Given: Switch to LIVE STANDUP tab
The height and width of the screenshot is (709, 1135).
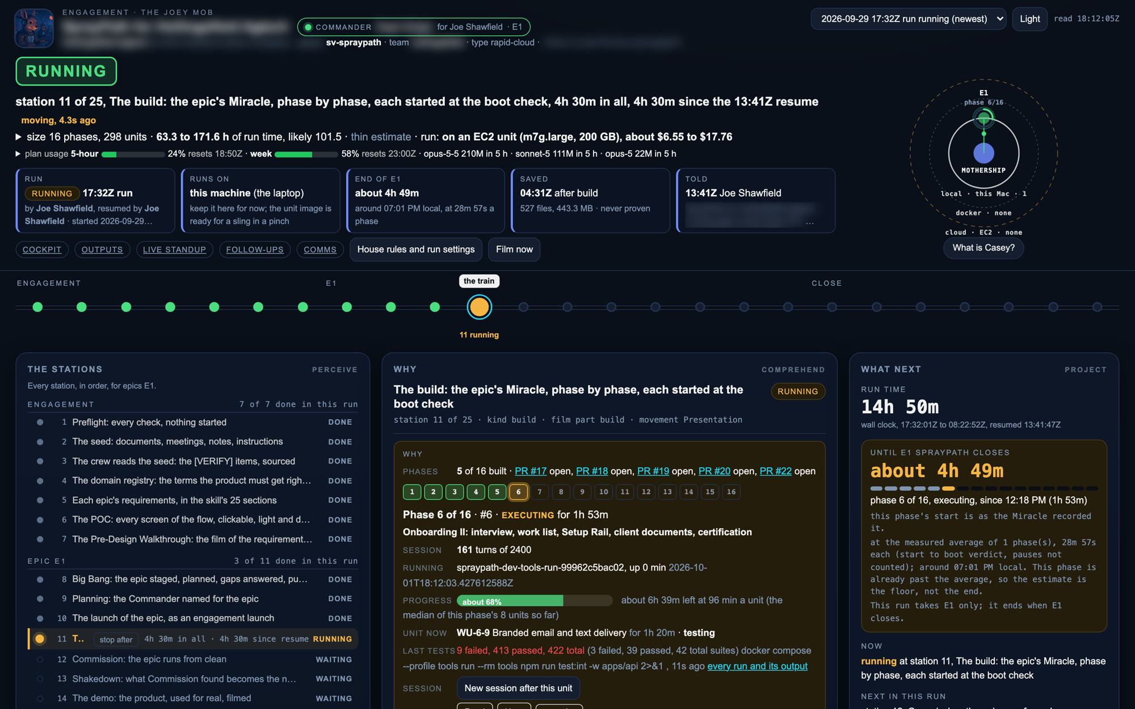Looking at the screenshot, I should coord(174,250).
